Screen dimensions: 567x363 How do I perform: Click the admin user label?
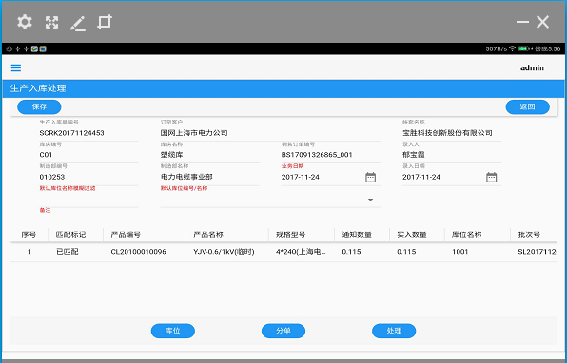(532, 67)
